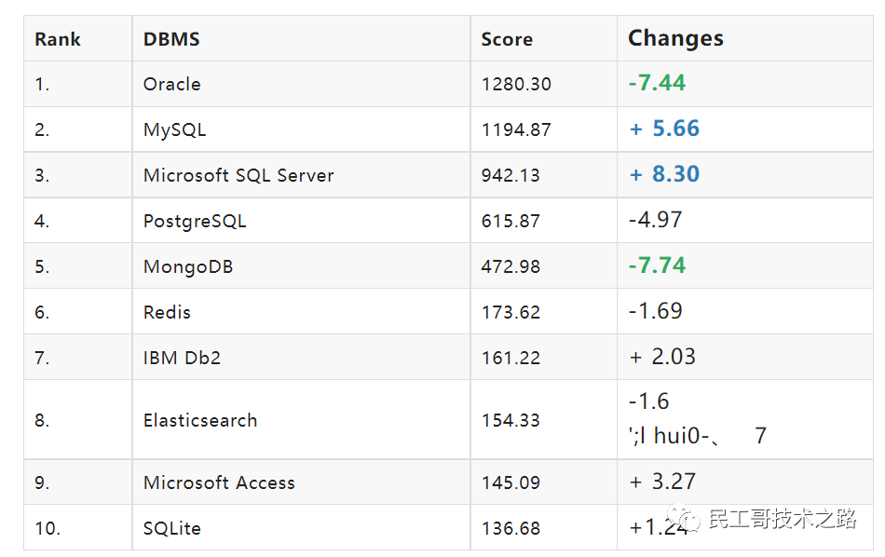Image resolution: width=885 pixels, height=557 pixels.
Task: Click rank number 10. in SQLite row
Action: [x=48, y=529]
